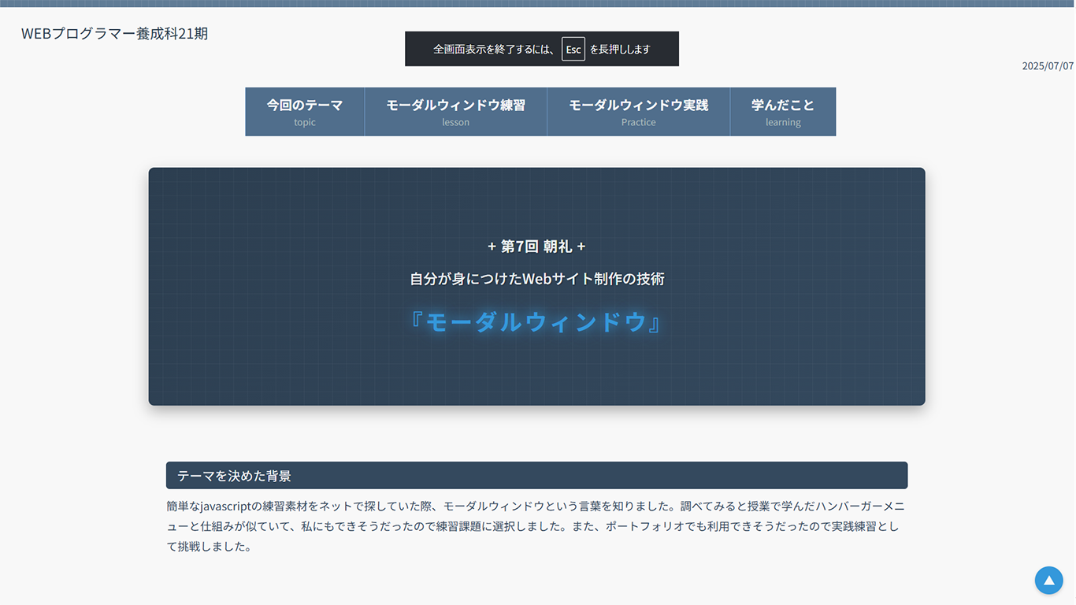Click the paragraph starting with 簡単なjavascript
1076x605 pixels.
click(x=532, y=525)
